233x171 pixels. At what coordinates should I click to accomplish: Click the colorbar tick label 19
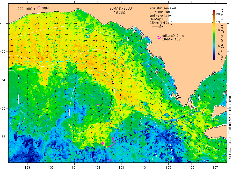pos(218,22)
